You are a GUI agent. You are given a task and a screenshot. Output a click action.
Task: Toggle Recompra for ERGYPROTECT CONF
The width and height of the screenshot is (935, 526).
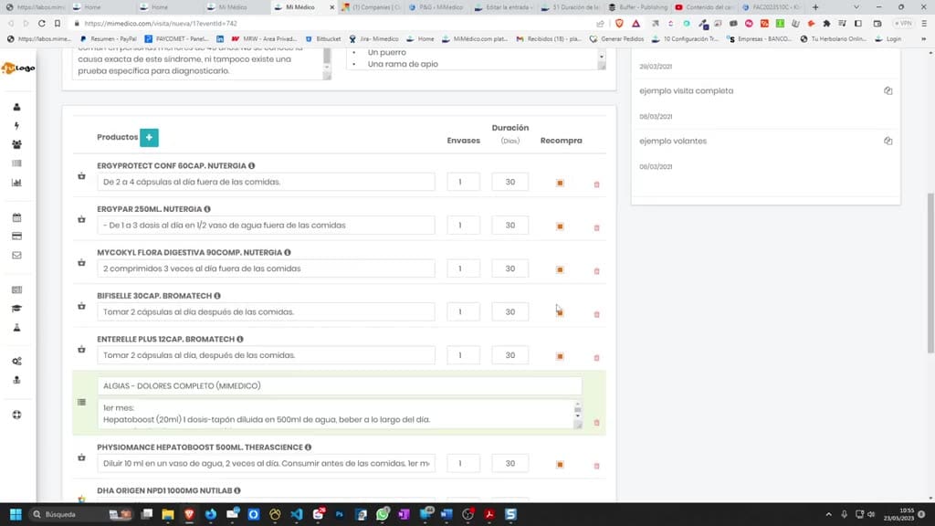point(560,183)
